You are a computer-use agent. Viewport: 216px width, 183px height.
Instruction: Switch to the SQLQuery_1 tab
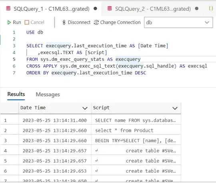[x=51, y=9]
